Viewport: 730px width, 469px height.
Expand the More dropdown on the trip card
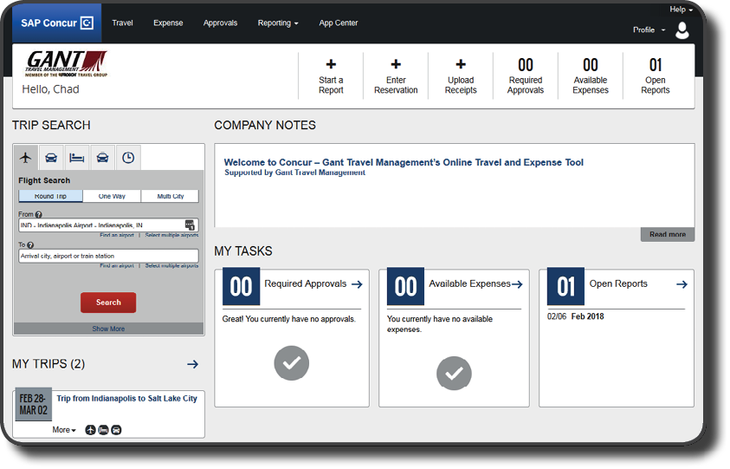[64, 430]
